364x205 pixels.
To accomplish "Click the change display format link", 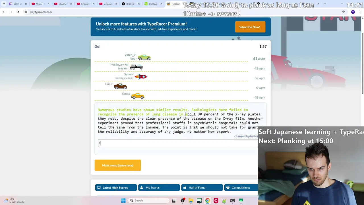I will tap(246, 136).
